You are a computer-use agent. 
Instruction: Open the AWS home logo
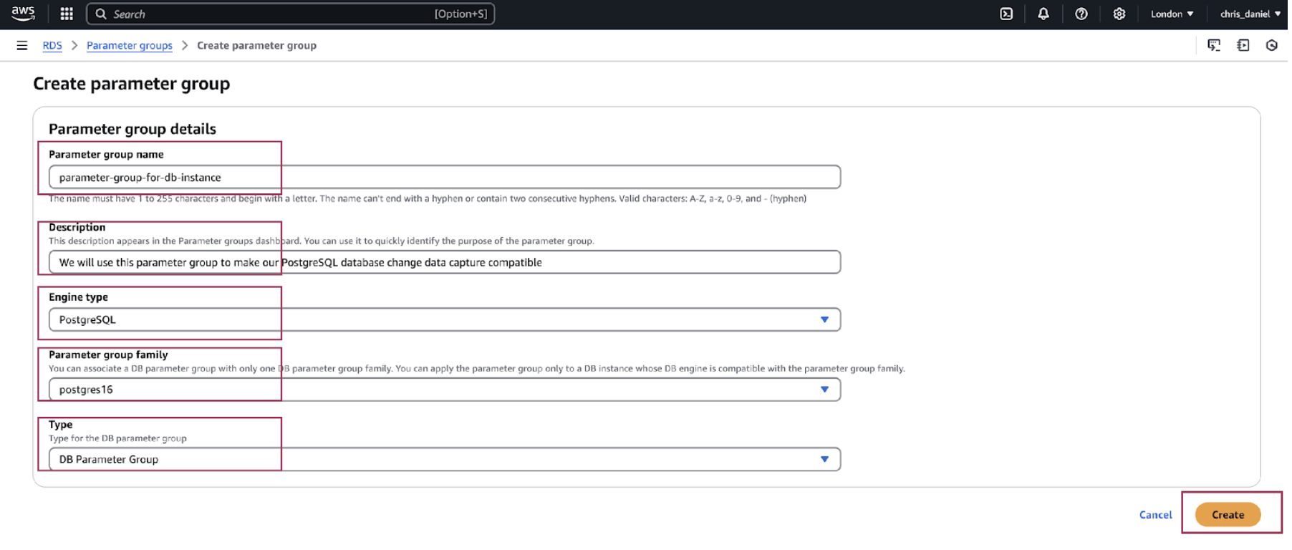click(23, 14)
